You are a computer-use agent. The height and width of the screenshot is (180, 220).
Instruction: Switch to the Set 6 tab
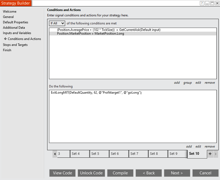pyautogui.click(x=119, y=154)
